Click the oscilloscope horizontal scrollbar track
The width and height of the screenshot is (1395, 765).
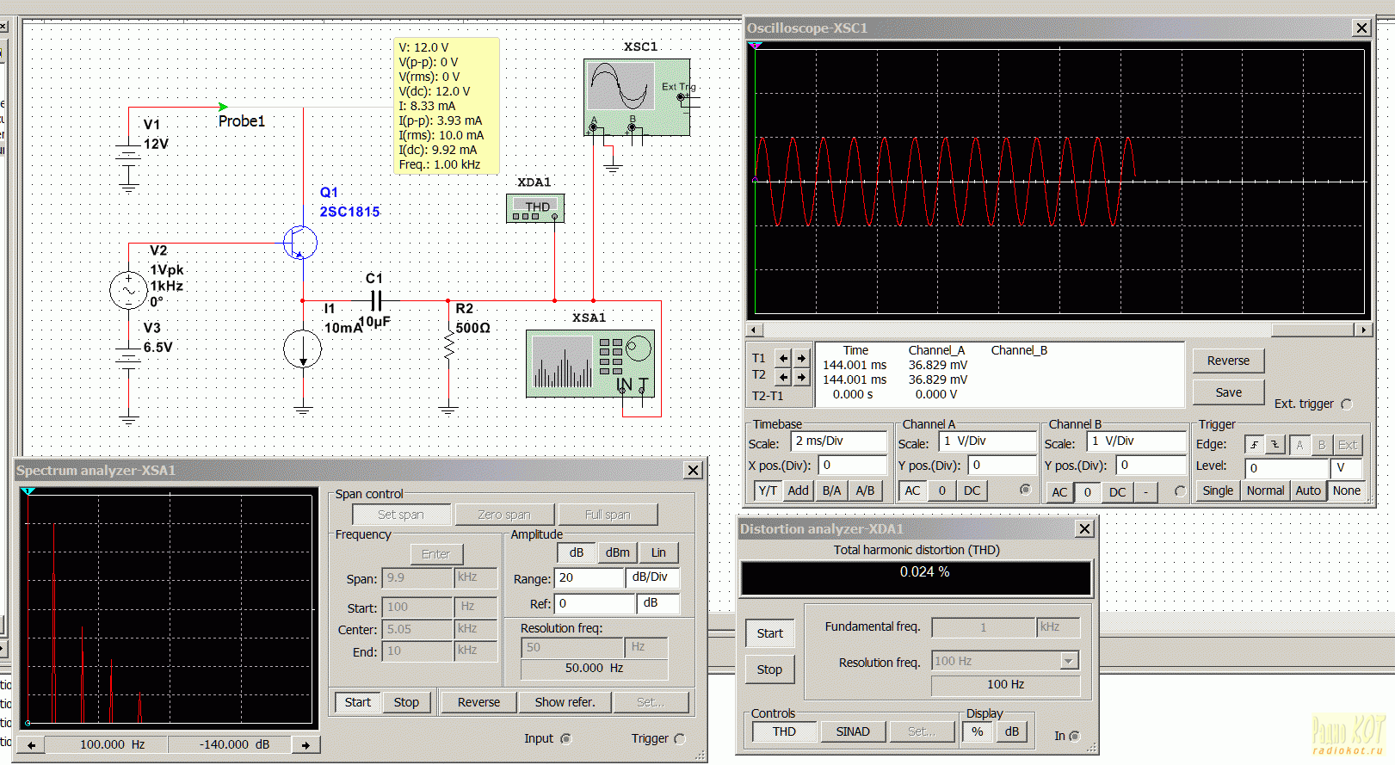coord(1015,330)
